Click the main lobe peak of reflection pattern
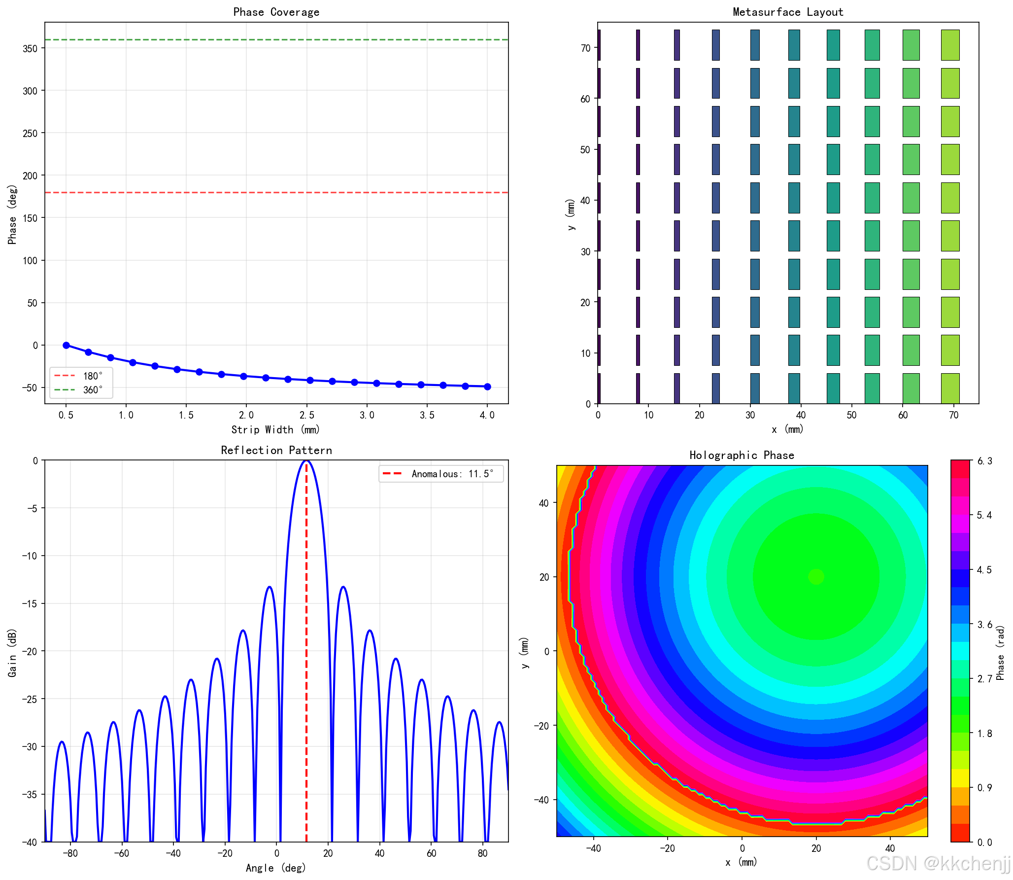 coord(306,461)
